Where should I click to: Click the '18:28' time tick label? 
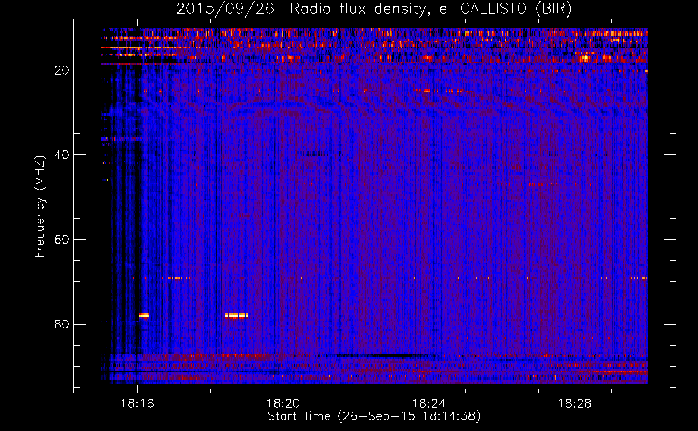pyautogui.click(x=575, y=404)
